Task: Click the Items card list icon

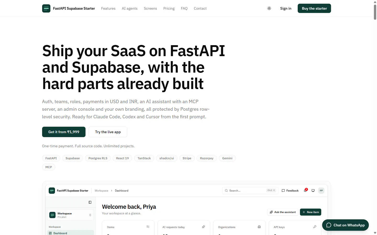Action: pos(148,227)
